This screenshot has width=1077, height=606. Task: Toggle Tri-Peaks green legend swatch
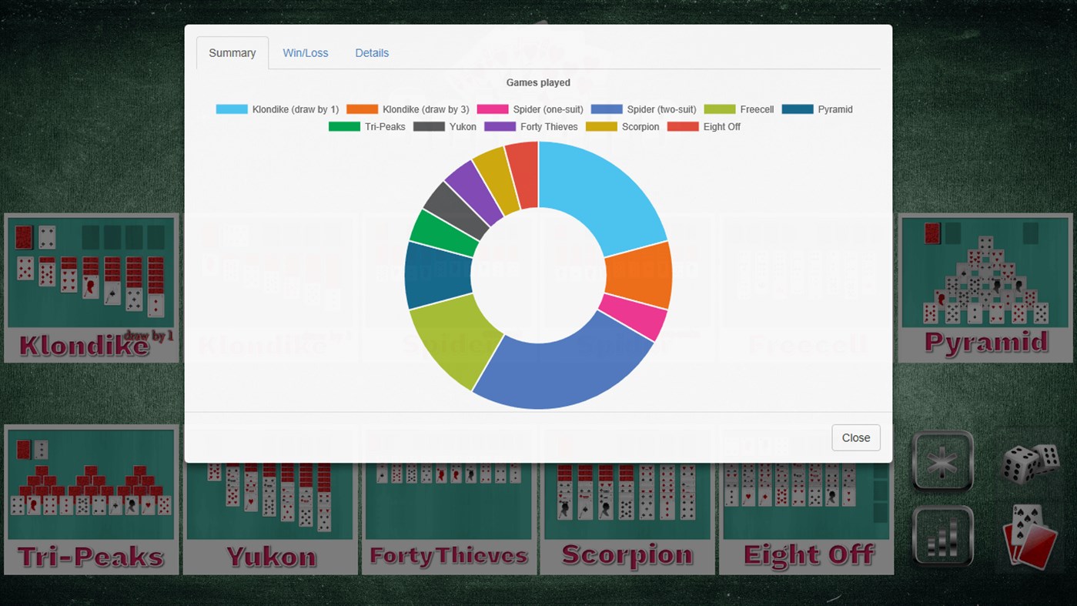[344, 126]
